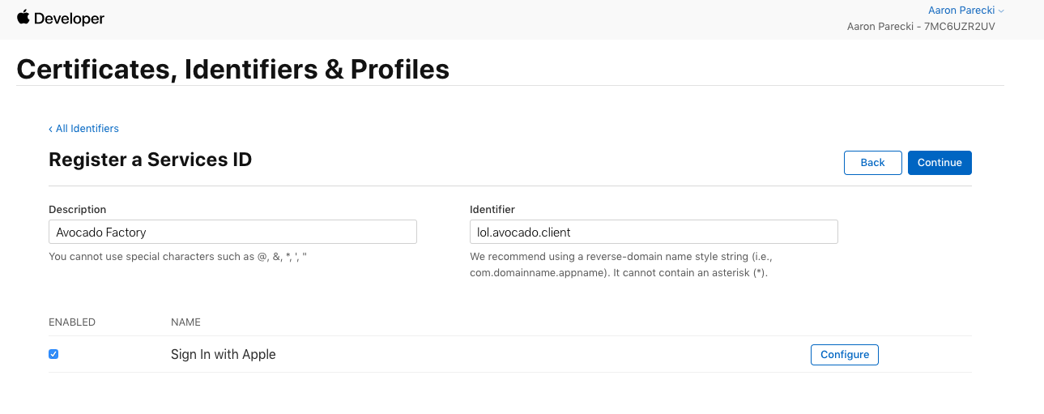Click the NAME column header
The width and height of the screenshot is (1044, 414).
coord(185,322)
